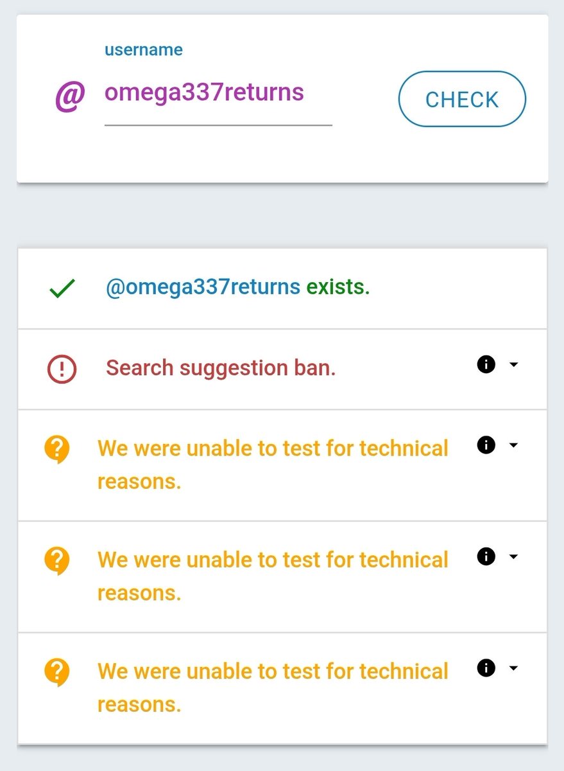Click the 'Search suggestion ban.' result text
564x771 pixels.
point(221,368)
